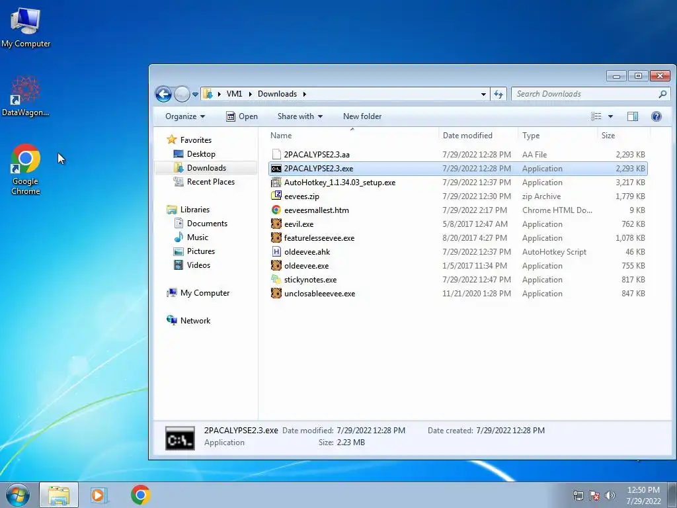
Task: Select the DataWagon desktop shortcut
Action: point(26,97)
